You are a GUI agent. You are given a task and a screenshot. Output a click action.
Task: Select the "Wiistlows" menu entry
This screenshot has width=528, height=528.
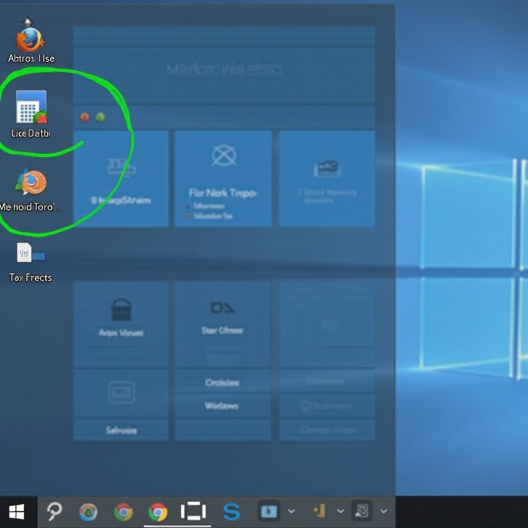tap(222, 406)
